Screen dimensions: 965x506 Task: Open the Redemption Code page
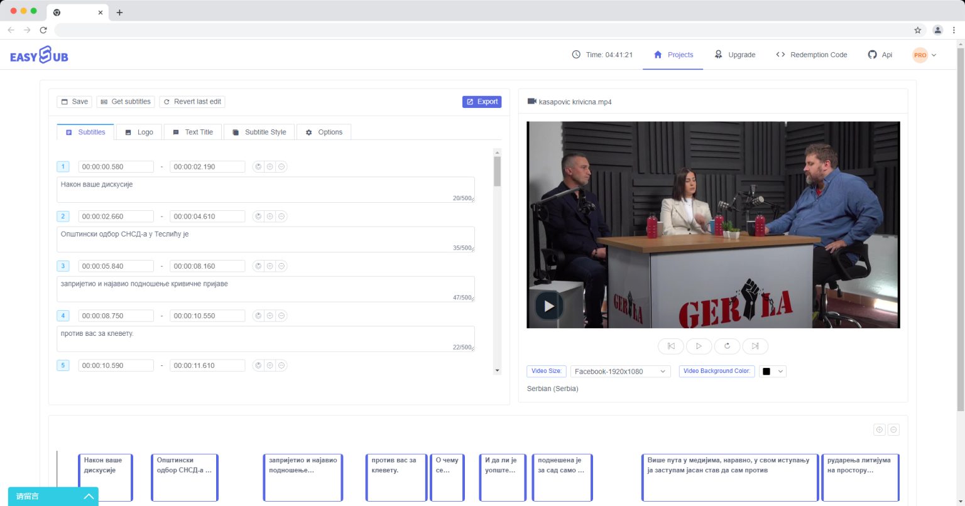[x=811, y=55]
